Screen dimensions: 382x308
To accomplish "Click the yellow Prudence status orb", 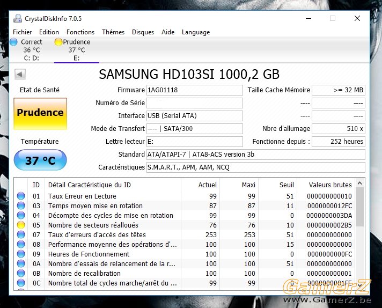I will tap(58, 42).
